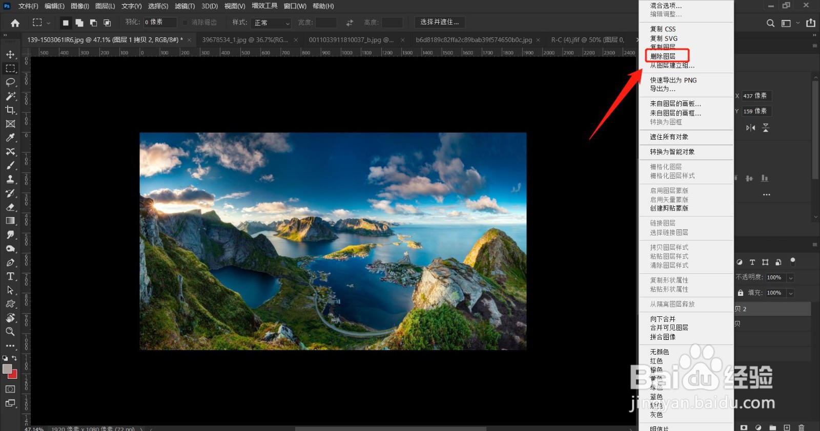This screenshot has height=431, width=820.
Task: Add layer mask icon in Layers panel
Action: coord(744,427)
